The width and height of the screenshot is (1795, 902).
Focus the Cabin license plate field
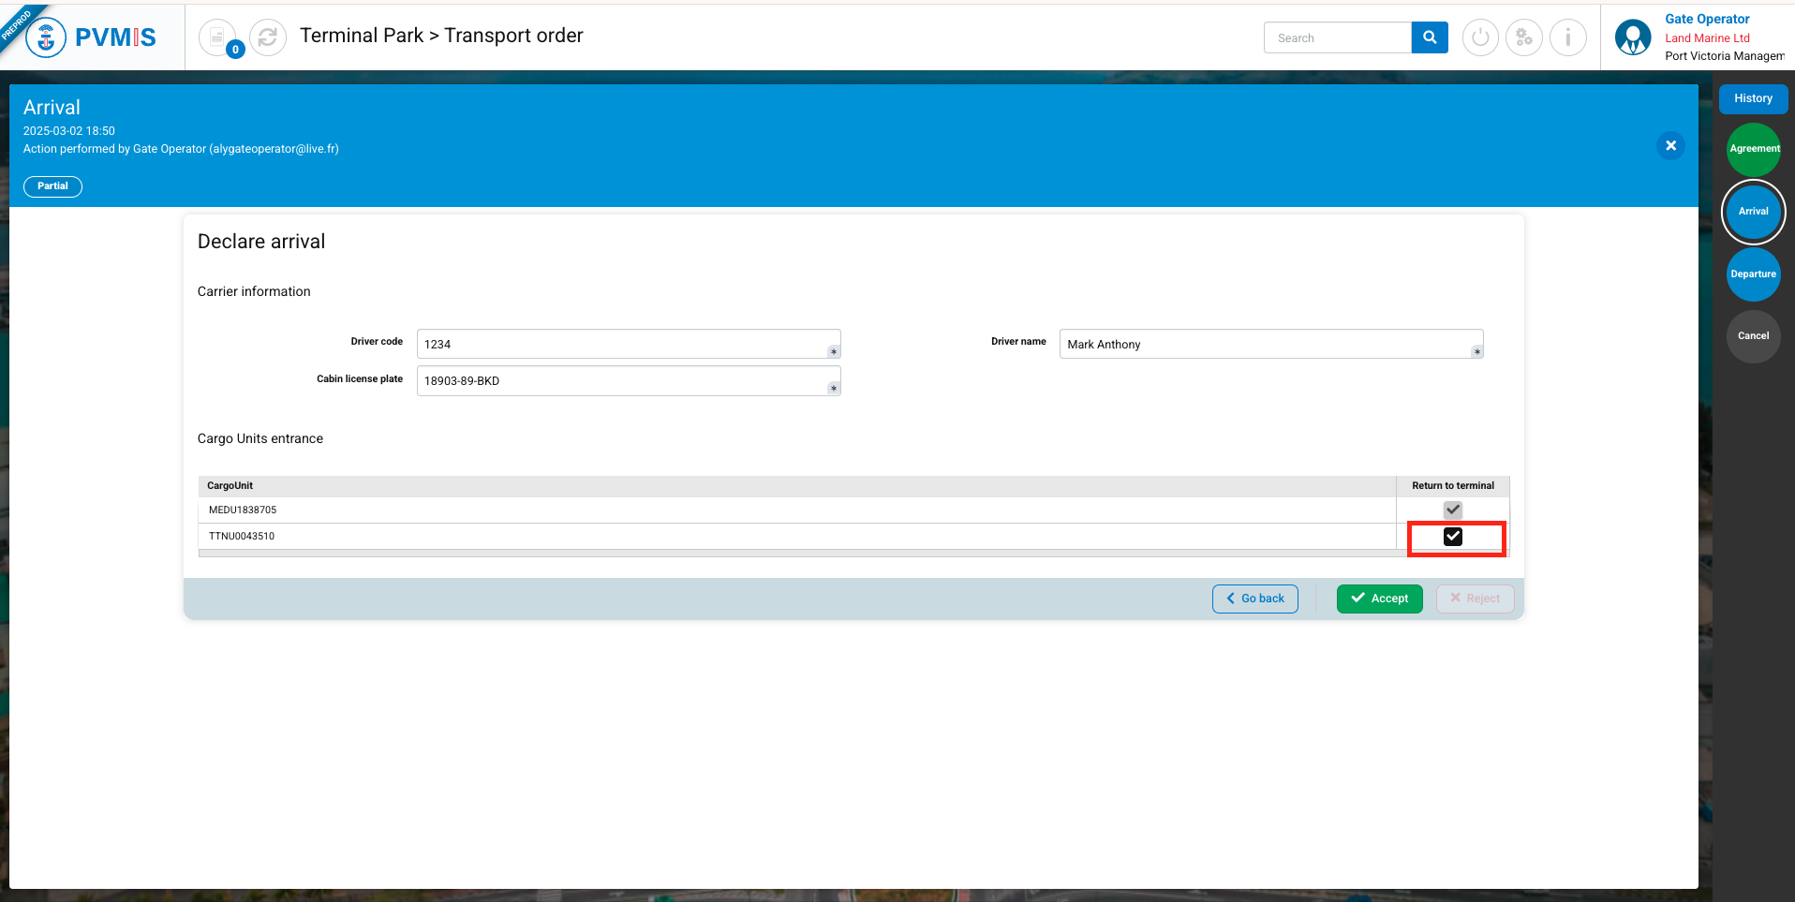pyautogui.click(x=623, y=381)
